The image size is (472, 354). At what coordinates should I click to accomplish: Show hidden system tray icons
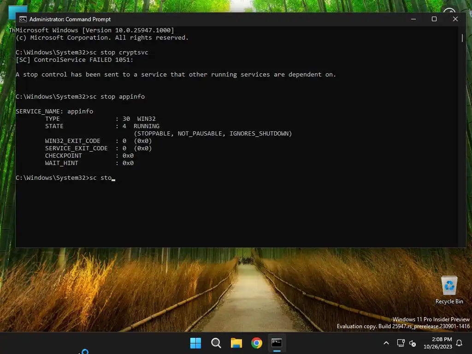(386, 343)
